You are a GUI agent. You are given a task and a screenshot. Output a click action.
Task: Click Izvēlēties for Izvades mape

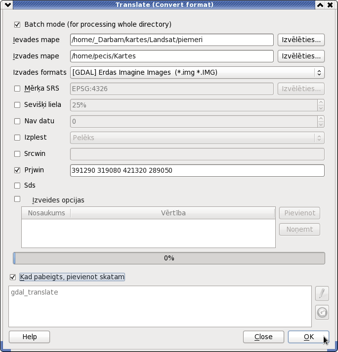pos(301,56)
